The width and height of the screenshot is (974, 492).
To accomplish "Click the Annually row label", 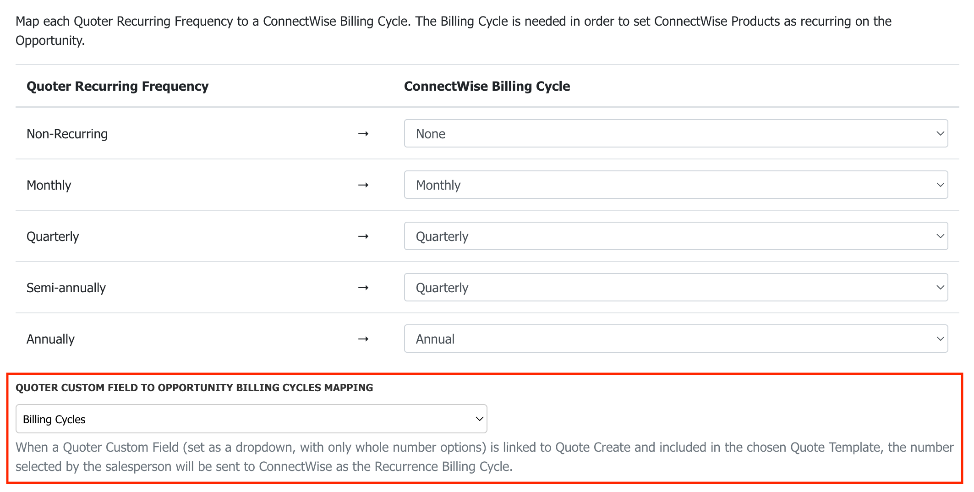I will 50,339.
